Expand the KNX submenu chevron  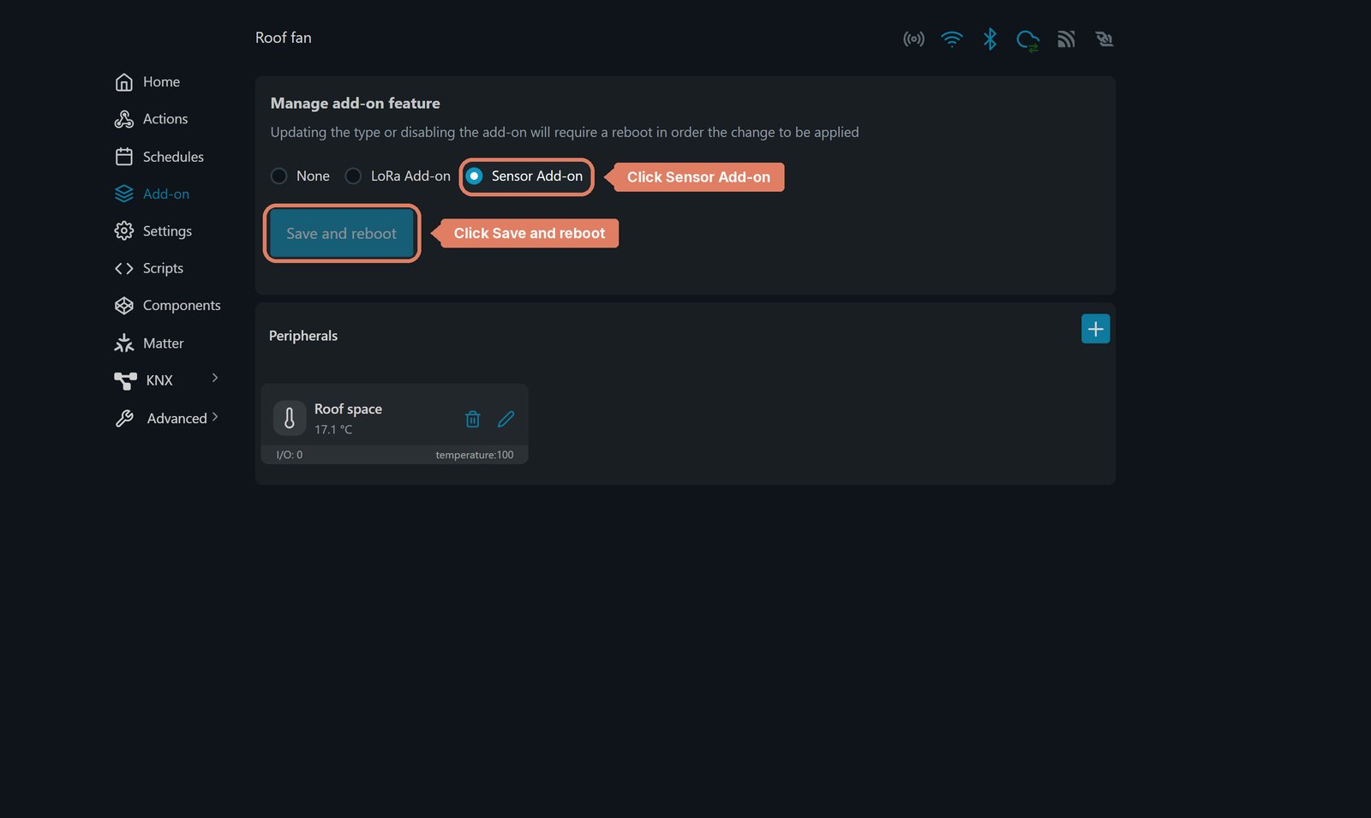(x=215, y=378)
